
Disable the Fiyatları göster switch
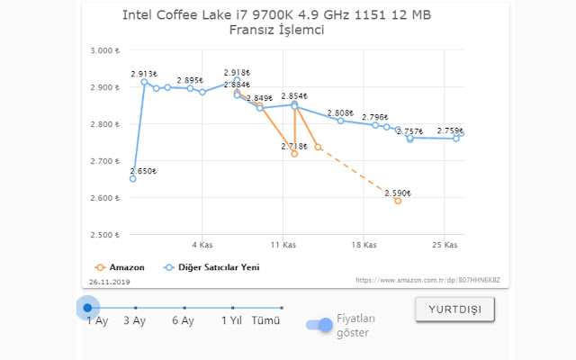[x=319, y=325]
